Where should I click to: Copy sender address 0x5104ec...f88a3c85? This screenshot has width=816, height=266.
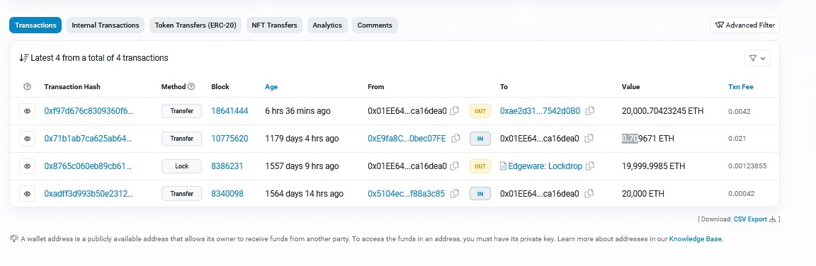click(x=454, y=194)
